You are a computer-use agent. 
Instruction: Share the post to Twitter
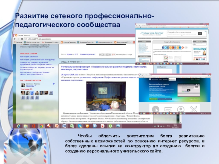point(105,54)
